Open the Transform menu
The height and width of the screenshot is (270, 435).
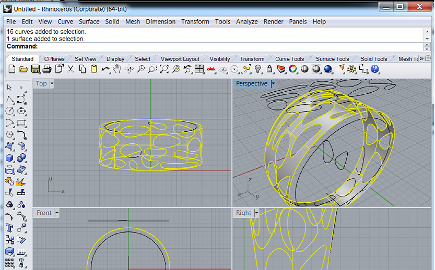(x=195, y=21)
